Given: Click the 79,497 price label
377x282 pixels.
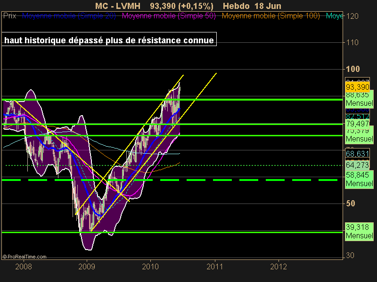Looking at the screenshot, I should point(358,124).
